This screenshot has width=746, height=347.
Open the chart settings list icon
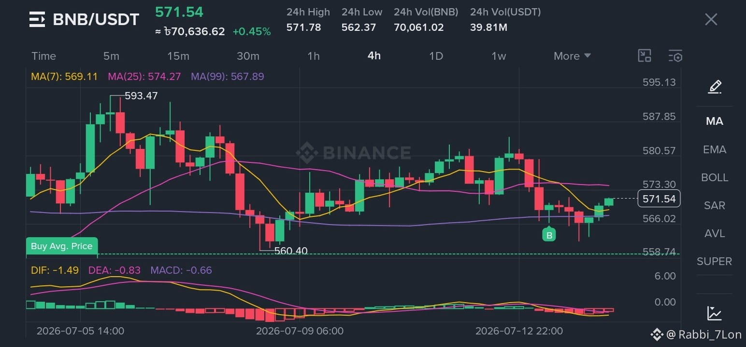coord(675,56)
